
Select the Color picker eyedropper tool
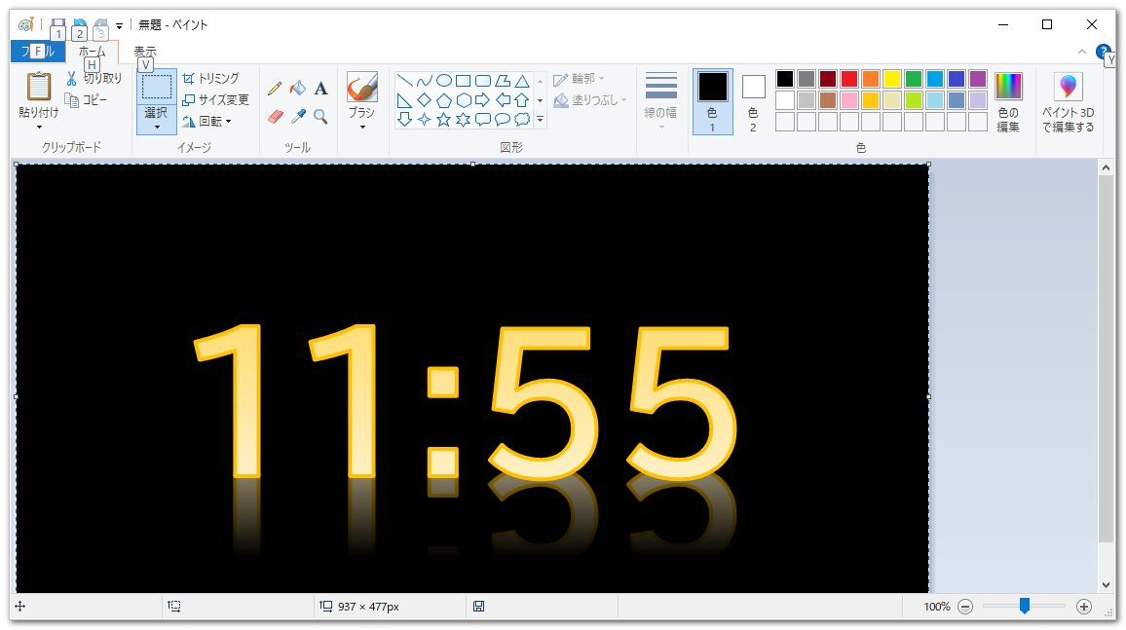pyautogui.click(x=298, y=117)
